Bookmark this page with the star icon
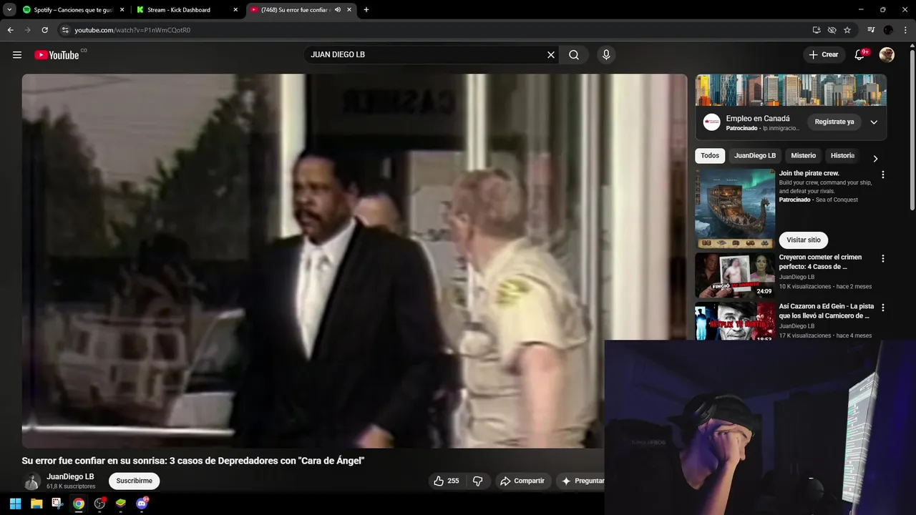 847,30
